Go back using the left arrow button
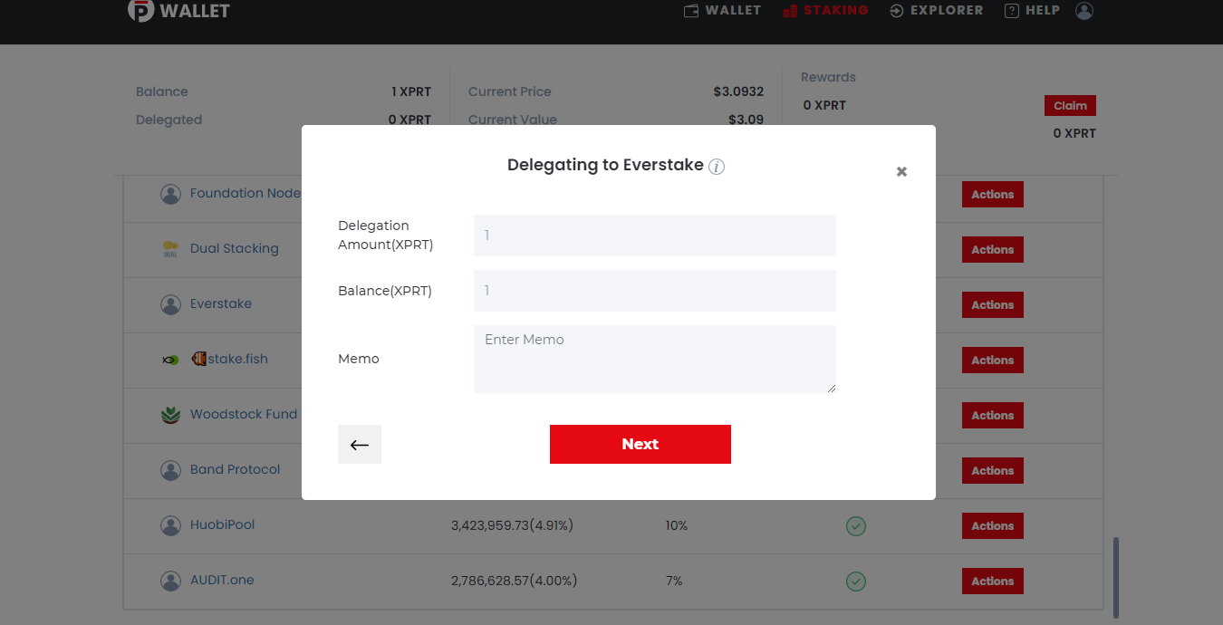This screenshot has height=625, width=1223. [x=360, y=444]
